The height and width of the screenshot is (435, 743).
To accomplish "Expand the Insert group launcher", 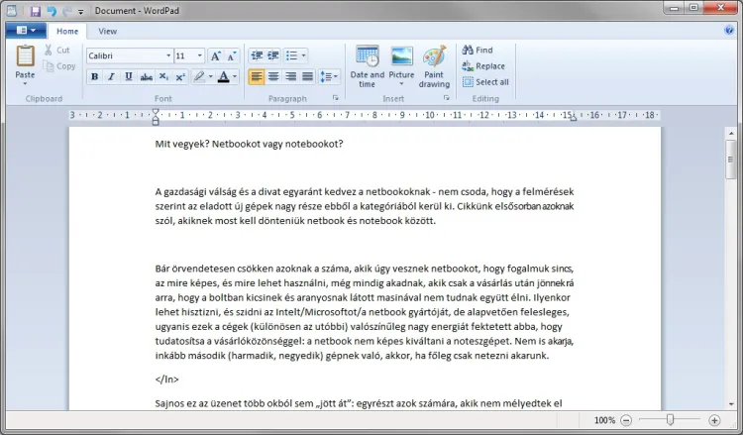I will [447, 98].
